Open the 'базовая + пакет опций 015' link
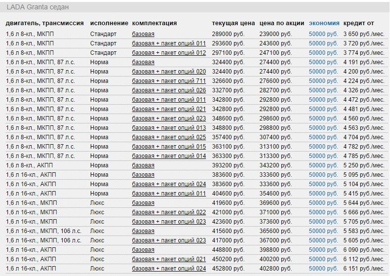The height and width of the screenshot is (276, 390). [x=169, y=147]
